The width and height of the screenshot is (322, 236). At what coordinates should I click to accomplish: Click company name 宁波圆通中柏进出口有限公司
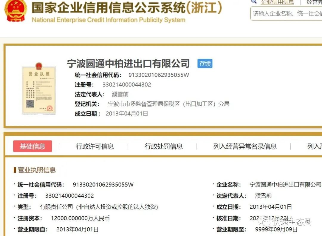(x=128, y=64)
